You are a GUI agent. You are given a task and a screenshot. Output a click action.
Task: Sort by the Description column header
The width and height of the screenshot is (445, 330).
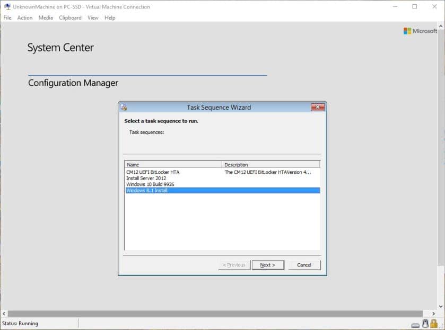(255, 164)
